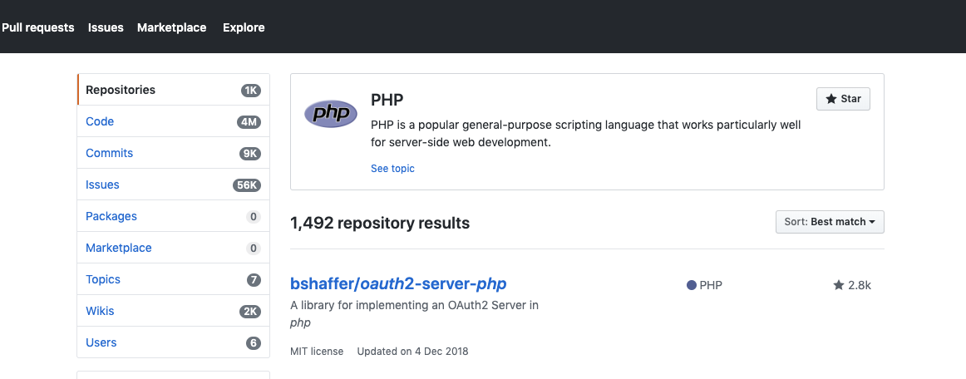Open the Explore page from the header

click(244, 27)
